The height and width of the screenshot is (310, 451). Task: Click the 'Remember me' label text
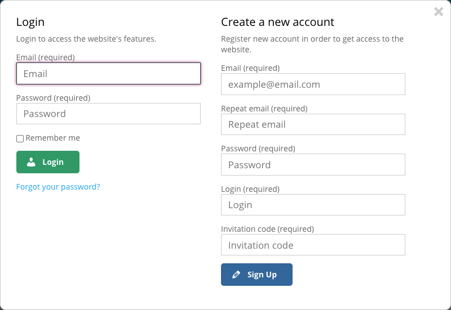pyautogui.click(x=52, y=138)
